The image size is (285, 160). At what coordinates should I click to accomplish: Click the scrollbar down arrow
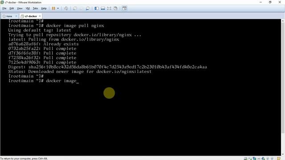[x=283, y=154]
